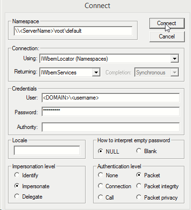Click the Connect button
This screenshot has height=210, width=191.
coord(167,23)
